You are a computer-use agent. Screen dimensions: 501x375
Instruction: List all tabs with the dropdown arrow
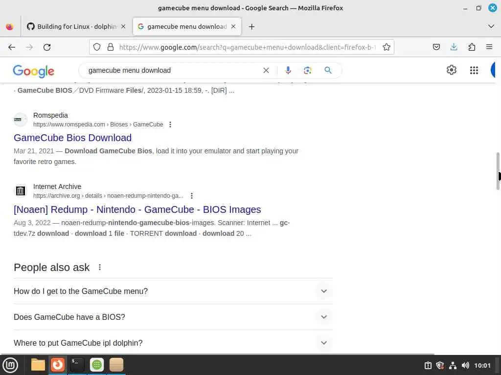(491, 26)
